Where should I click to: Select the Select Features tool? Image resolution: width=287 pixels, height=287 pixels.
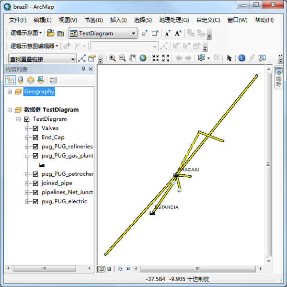(x=201, y=58)
